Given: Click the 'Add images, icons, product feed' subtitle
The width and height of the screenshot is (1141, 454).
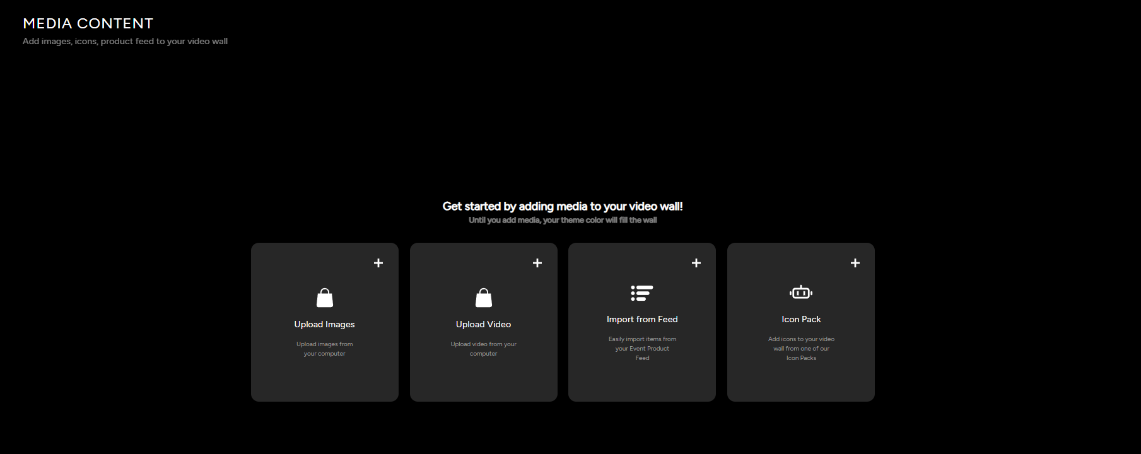Looking at the screenshot, I should pyautogui.click(x=125, y=41).
